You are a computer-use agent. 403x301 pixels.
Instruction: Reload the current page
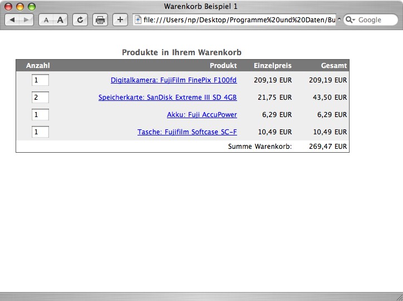pyautogui.click(x=81, y=20)
